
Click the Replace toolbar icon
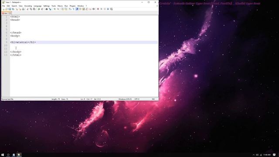(50, 9)
